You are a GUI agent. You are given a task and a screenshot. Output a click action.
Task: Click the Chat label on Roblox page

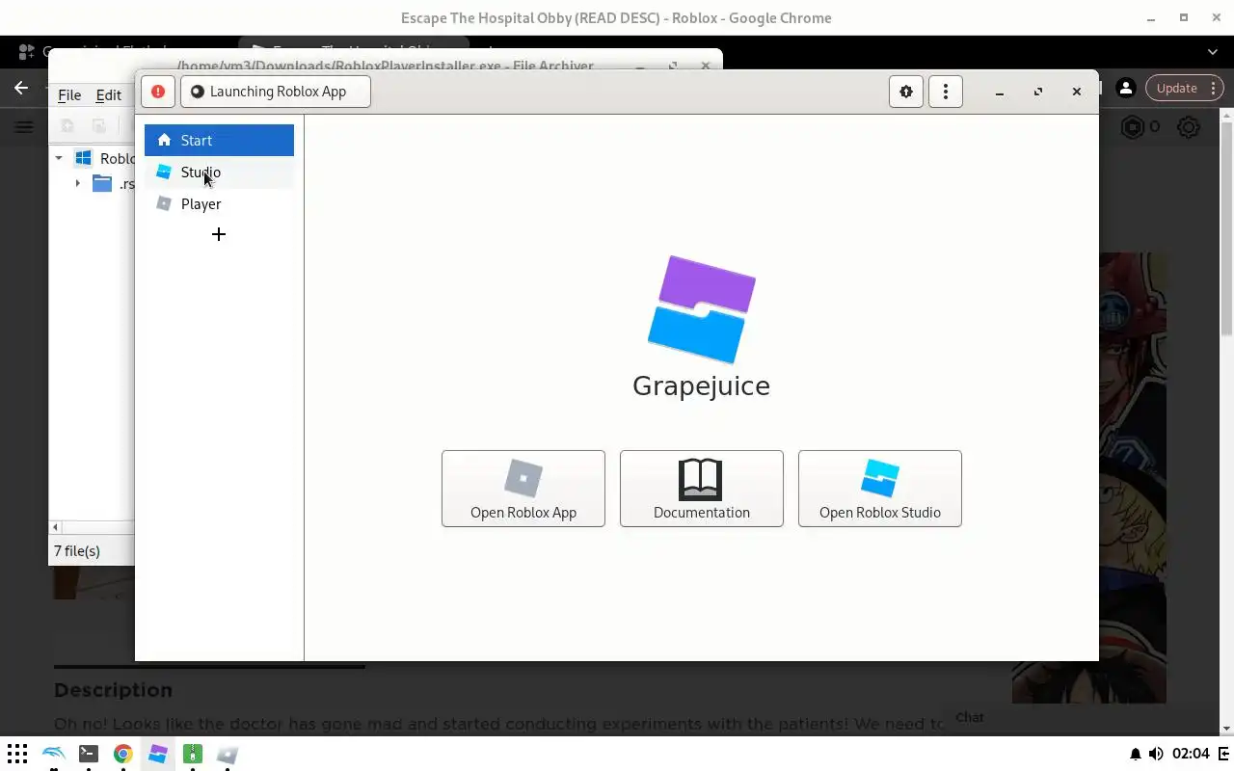[x=970, y=717]
